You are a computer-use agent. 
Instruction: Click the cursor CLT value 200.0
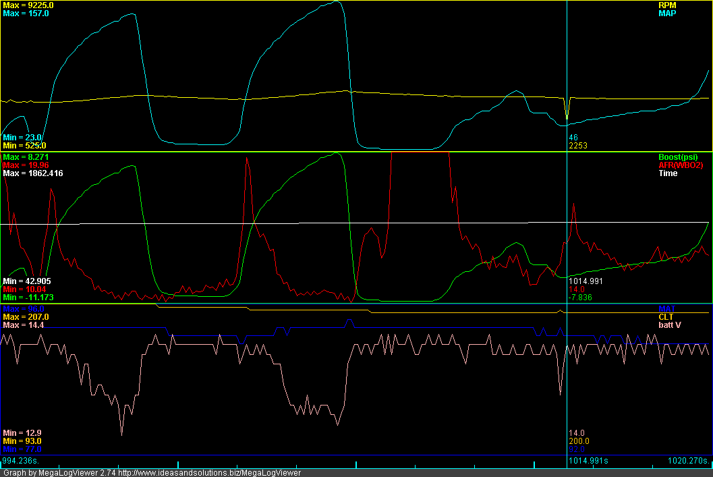579,441
